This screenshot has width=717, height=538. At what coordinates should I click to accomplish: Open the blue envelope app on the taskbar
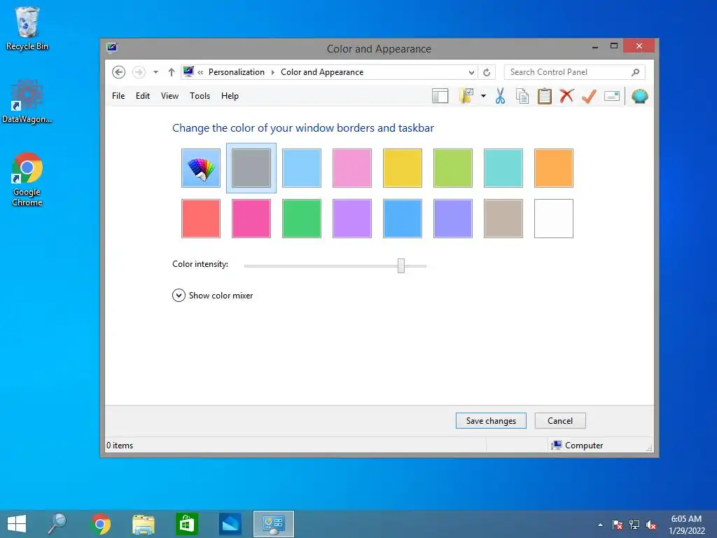tap(230, 524)
